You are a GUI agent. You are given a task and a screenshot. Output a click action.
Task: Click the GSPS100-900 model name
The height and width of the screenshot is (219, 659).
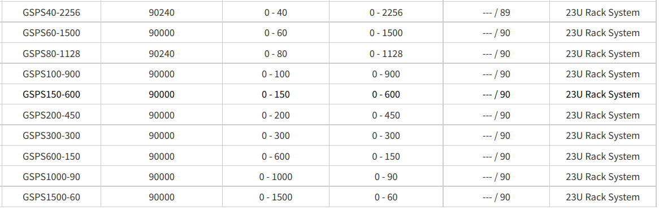tap(51, 75)
